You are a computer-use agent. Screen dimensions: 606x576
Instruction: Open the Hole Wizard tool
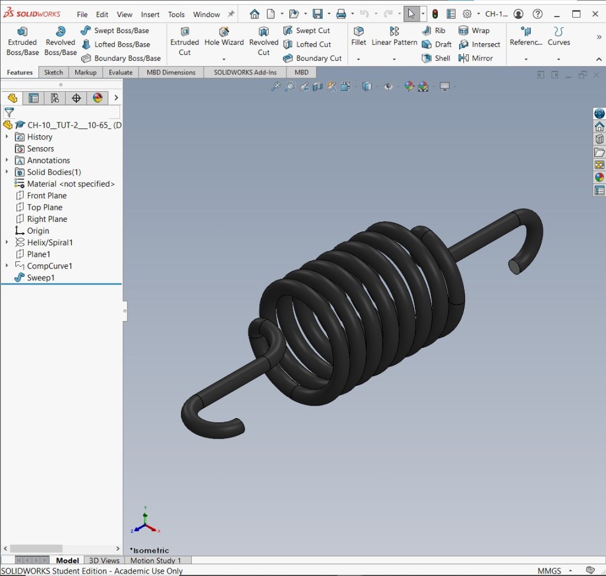(224, 37)
